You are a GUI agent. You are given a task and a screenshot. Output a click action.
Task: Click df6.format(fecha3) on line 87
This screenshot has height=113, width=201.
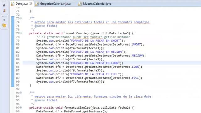(85, 70)
